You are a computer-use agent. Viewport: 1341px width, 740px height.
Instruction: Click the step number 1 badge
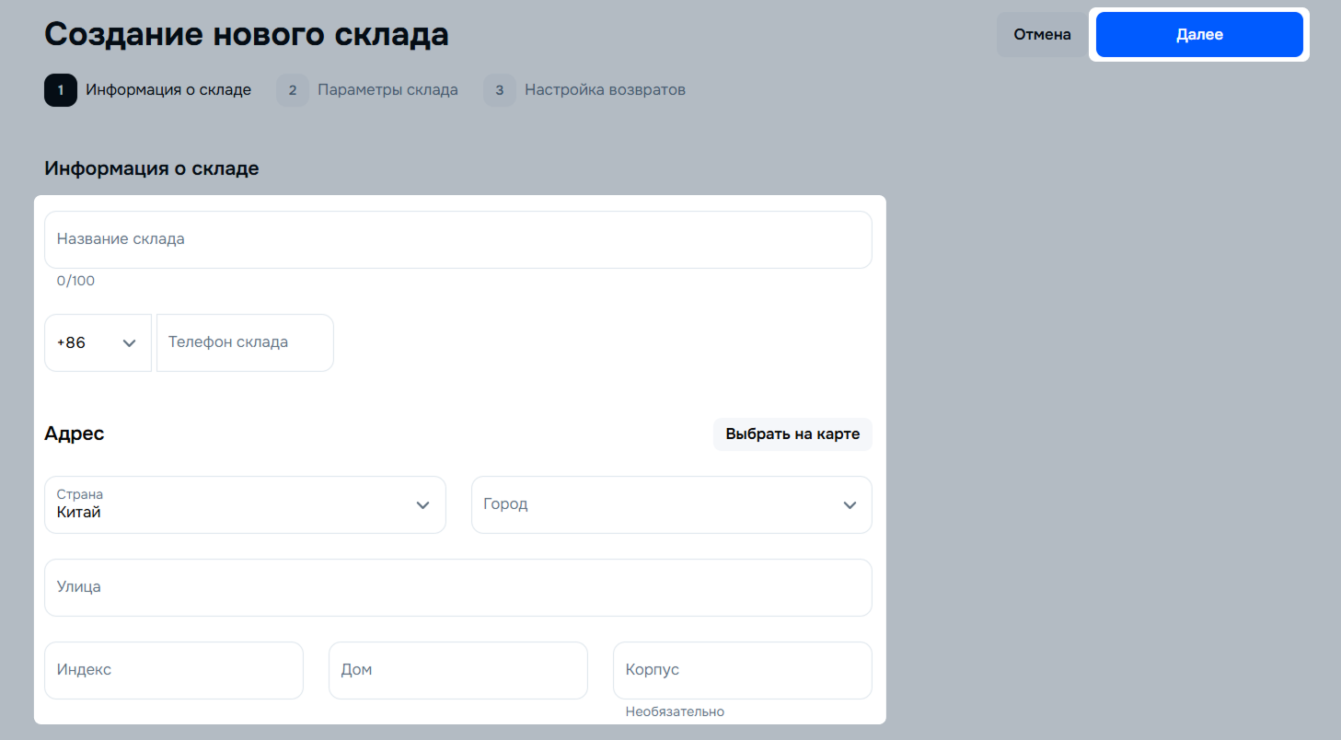point(61,90)
